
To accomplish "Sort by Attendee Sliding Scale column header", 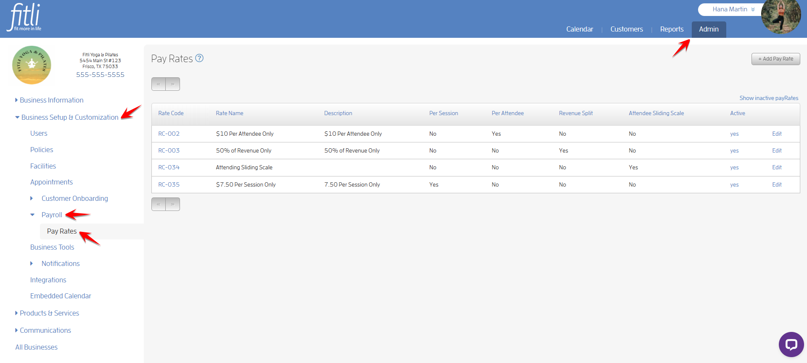I will tap(656, 113).
